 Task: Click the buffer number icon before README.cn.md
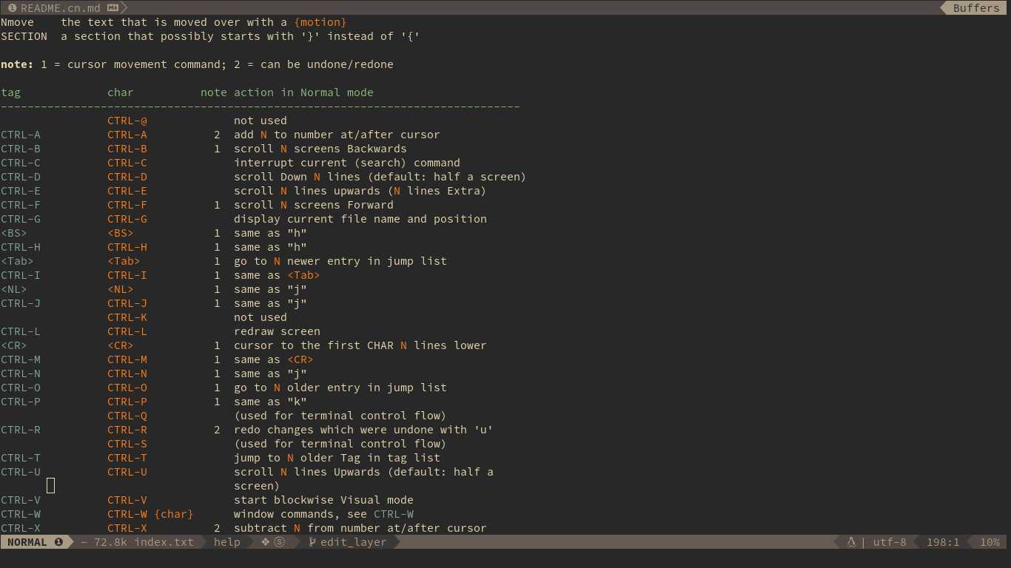(x=12, y=8)
